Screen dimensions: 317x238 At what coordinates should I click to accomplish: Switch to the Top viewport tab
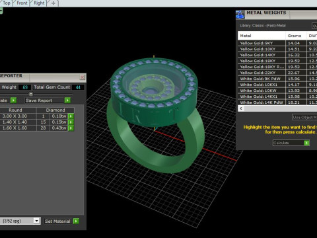pyautogui.click(x=7, y=3)
